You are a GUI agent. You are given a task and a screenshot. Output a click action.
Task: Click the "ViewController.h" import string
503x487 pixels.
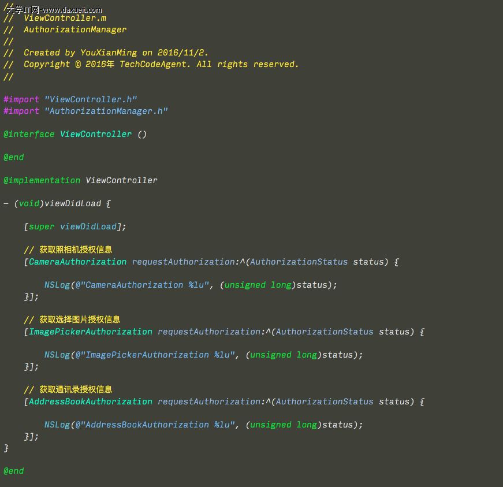(x=91, y=99)
